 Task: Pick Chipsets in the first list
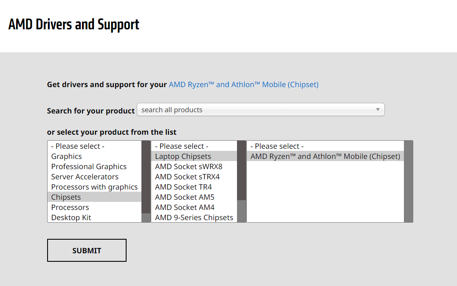[x=66, y=197]
